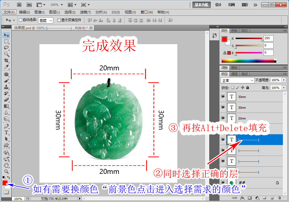Click the 基本功能 workspace button
The image size is (289, 202).
[201, 5]
